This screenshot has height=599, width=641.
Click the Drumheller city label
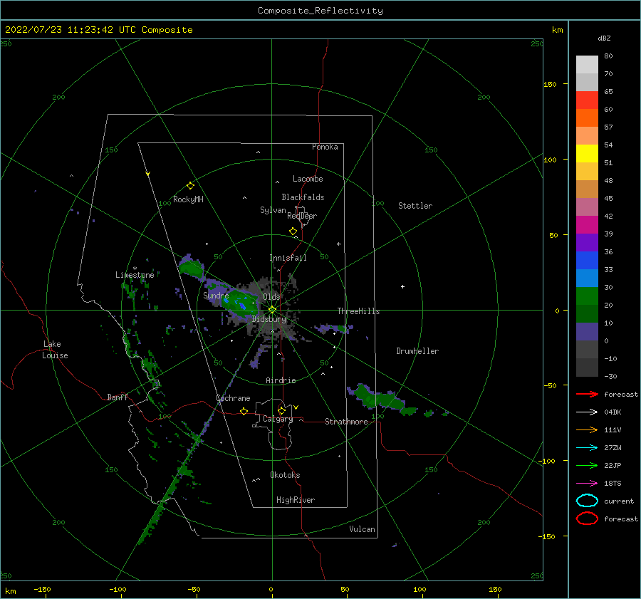coord(417,351)
